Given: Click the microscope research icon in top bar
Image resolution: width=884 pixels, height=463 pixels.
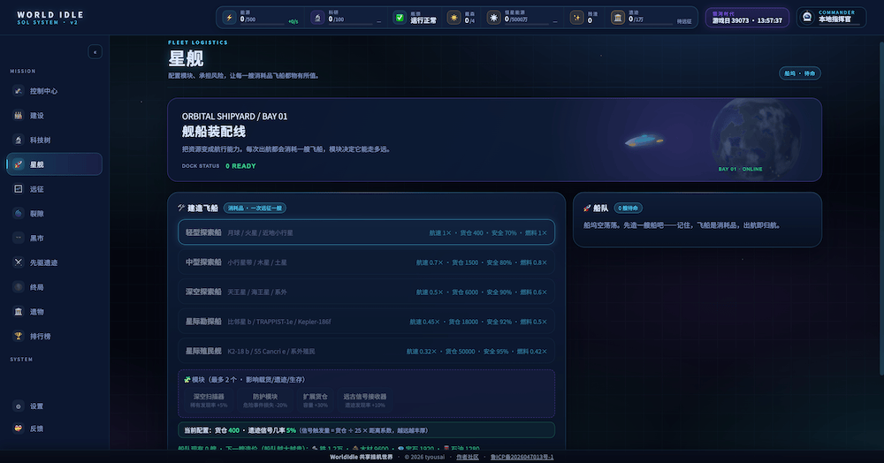Looking at the screenshot, I should 317,18.
